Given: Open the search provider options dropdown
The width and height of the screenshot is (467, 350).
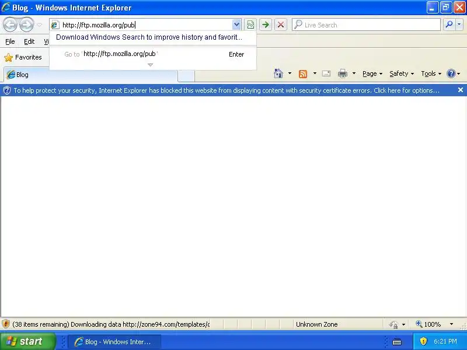Looking at the screenshot, I should coord(459,24).
